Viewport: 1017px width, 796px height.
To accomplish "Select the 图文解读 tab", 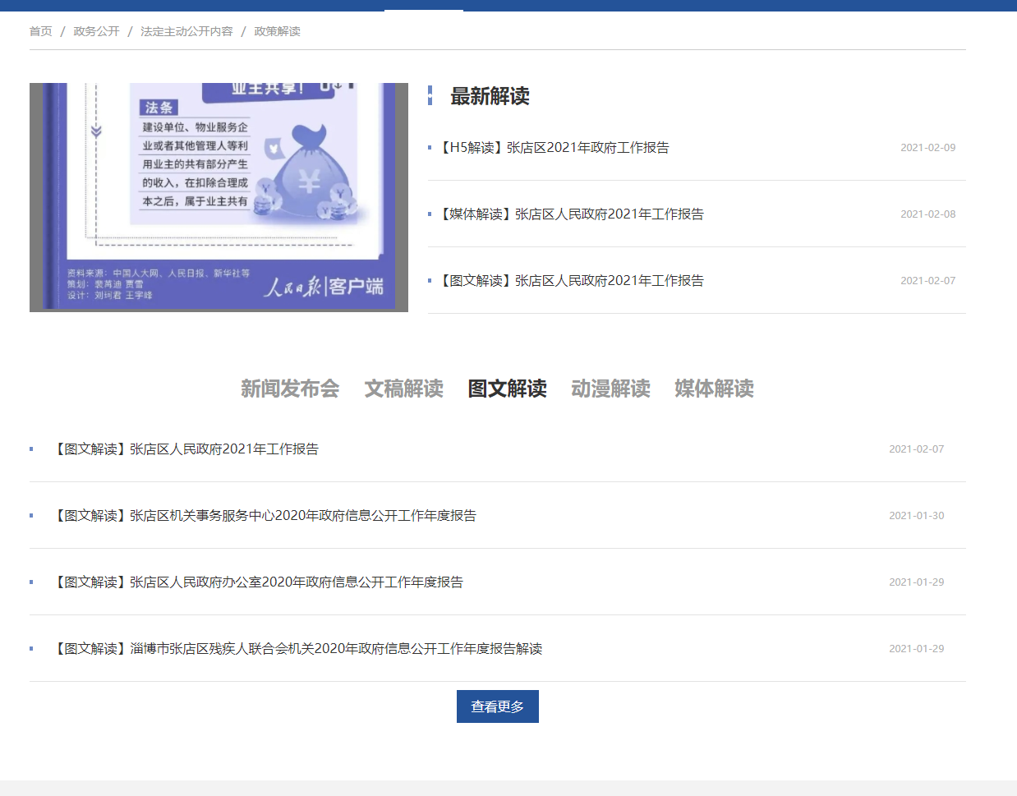I will point(507,389).
